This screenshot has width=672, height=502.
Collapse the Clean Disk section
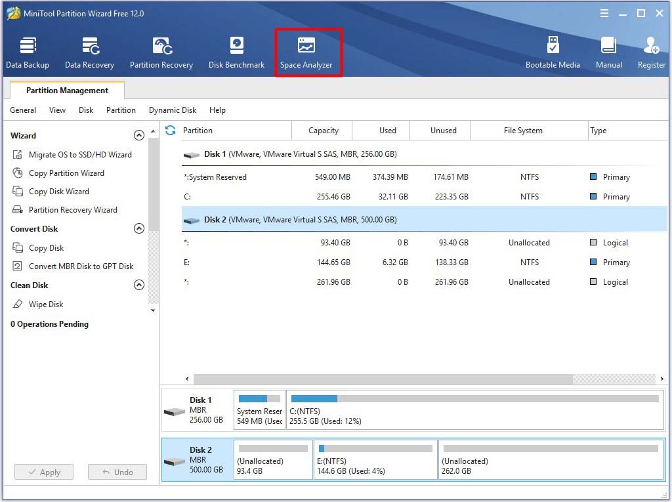coord(139,285)
